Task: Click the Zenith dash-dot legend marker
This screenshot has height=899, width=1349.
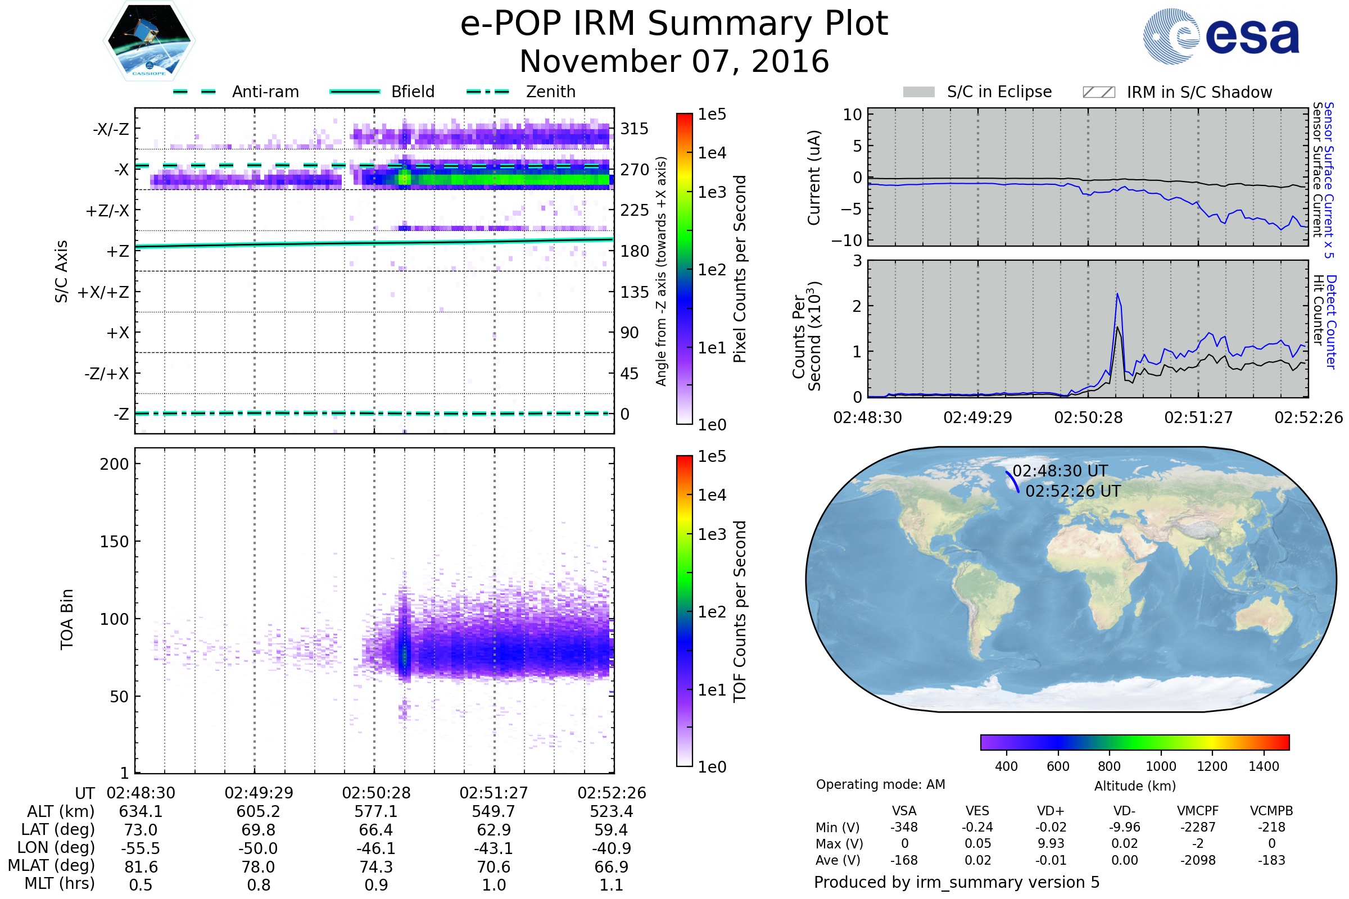Action: pyautogui.click(x=487, y=92)
